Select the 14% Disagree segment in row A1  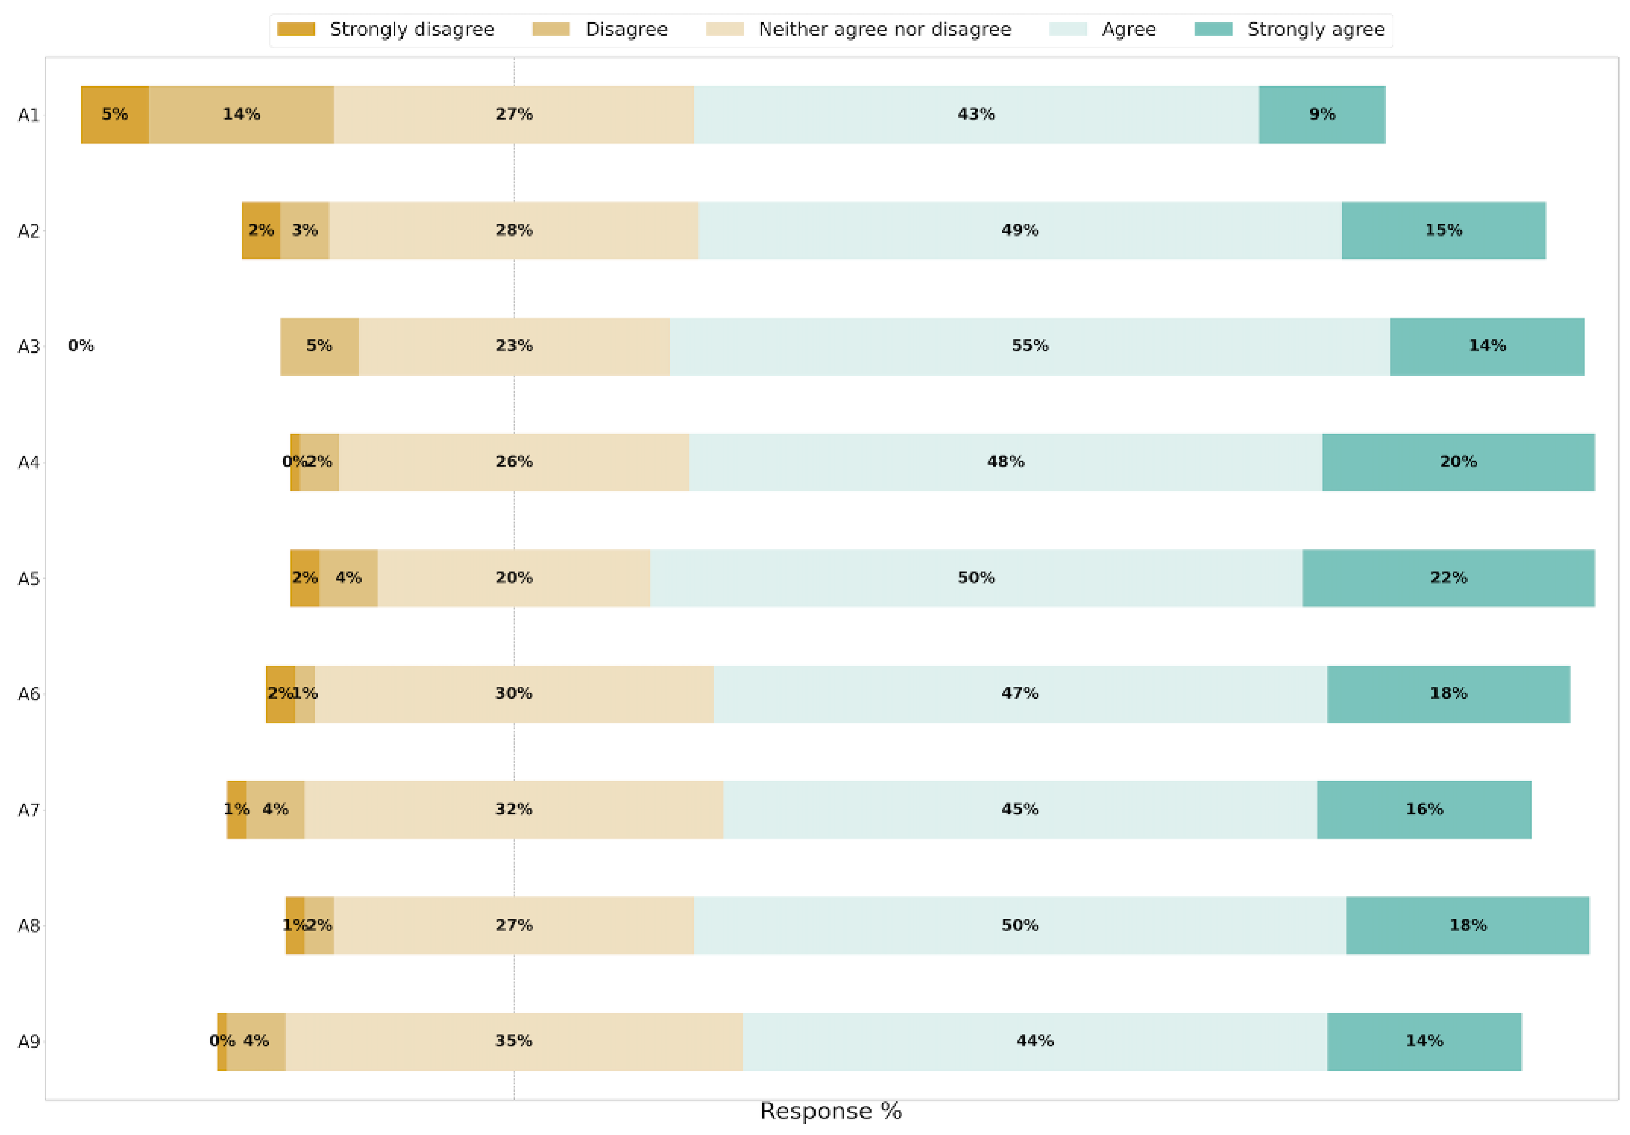pyautogui.click(x=242, y=114)
